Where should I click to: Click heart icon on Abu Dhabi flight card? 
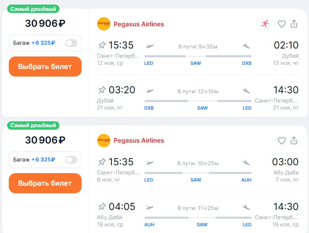(x=281, y=141)
